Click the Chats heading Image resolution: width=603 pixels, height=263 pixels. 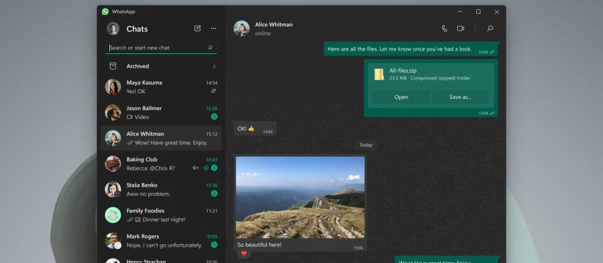pos(137,29)
